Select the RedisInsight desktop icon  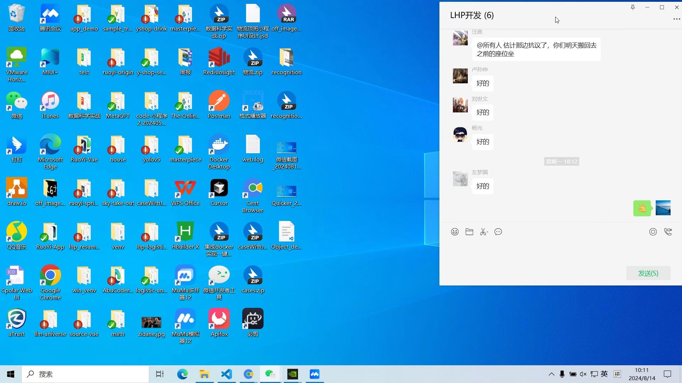coord(219,61)
